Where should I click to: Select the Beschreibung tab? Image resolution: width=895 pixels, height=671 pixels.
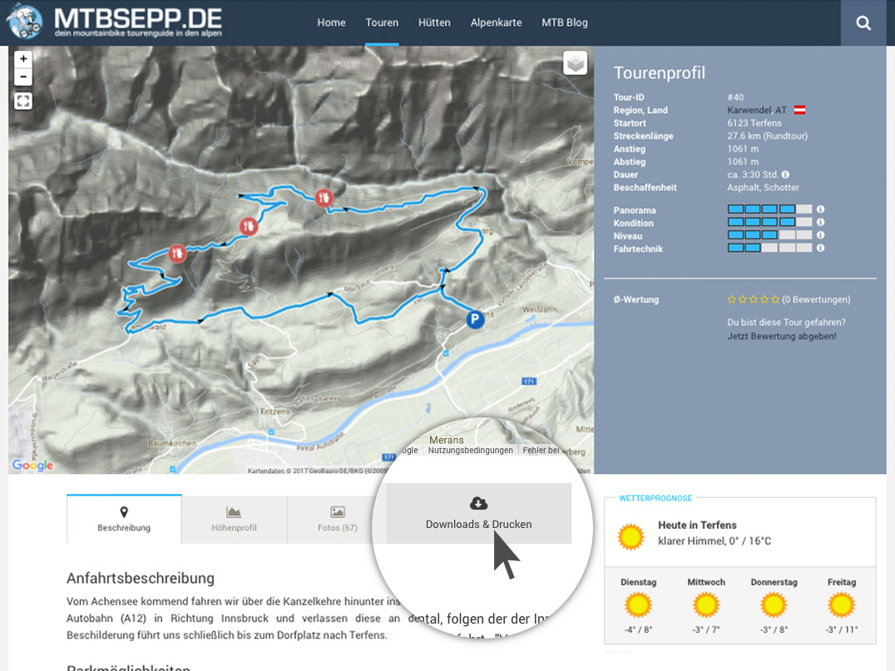pos(124,519)
